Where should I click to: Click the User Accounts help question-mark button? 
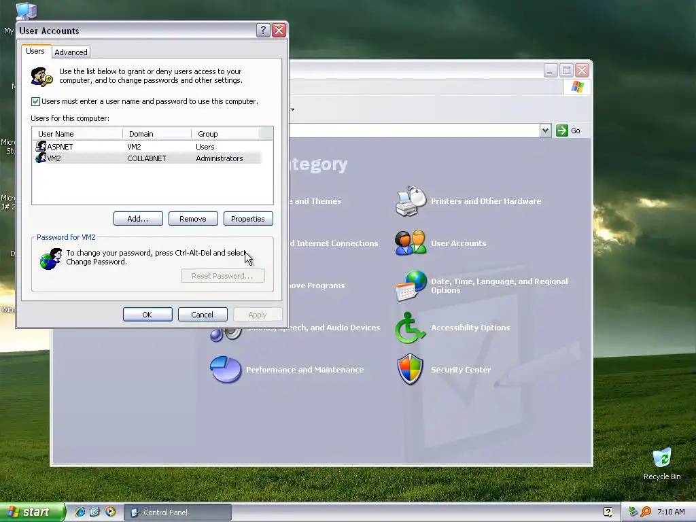pyautogui.click(x=263, y=30)
